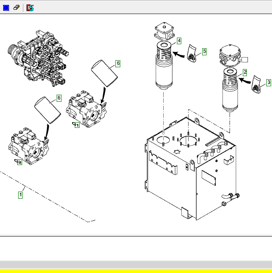This screenshot has width=272, height=273.
Task: Select callout 1 on the dash-dot line
Action: [x=20, y=193]
